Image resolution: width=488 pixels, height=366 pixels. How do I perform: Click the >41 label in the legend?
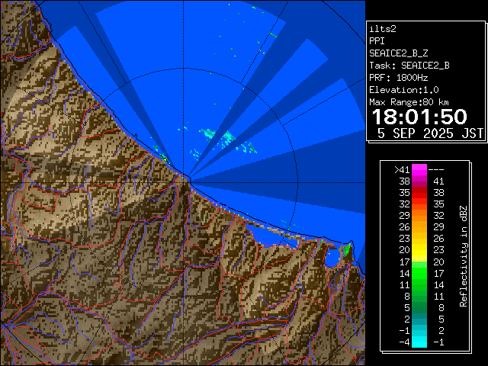point(402,170)
